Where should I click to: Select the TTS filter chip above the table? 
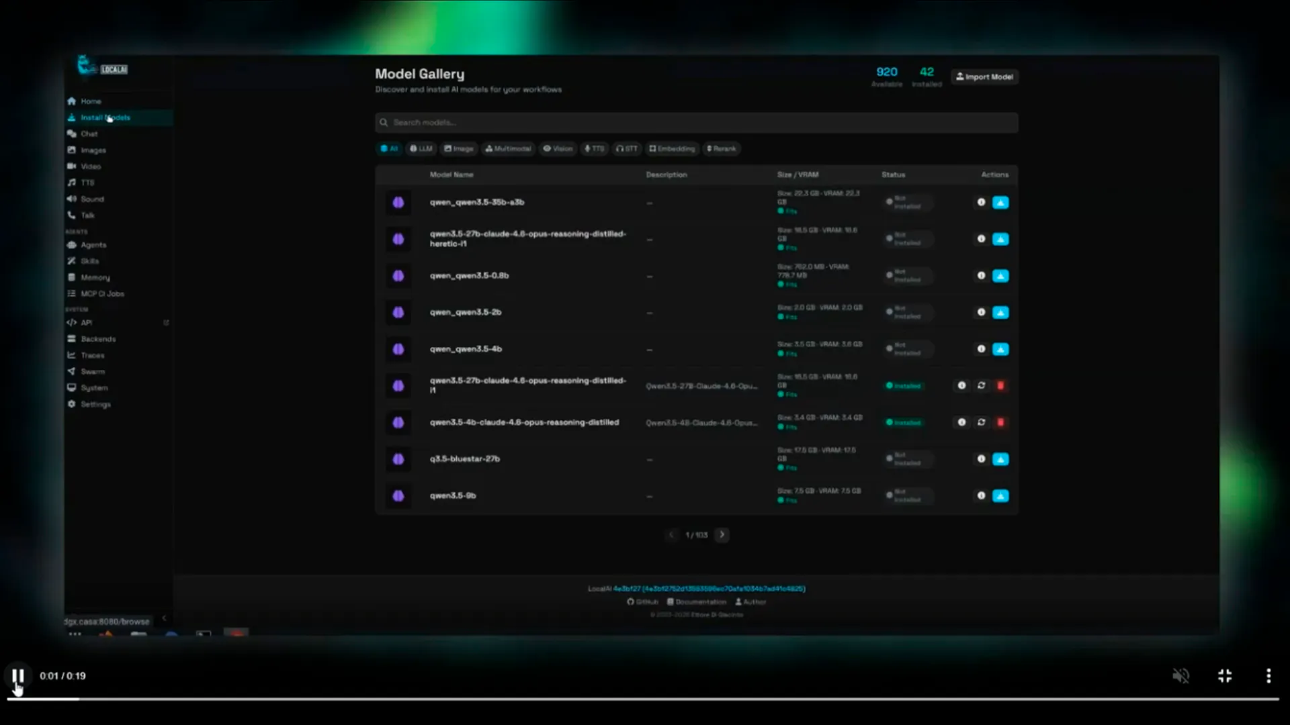pos(595,149)
